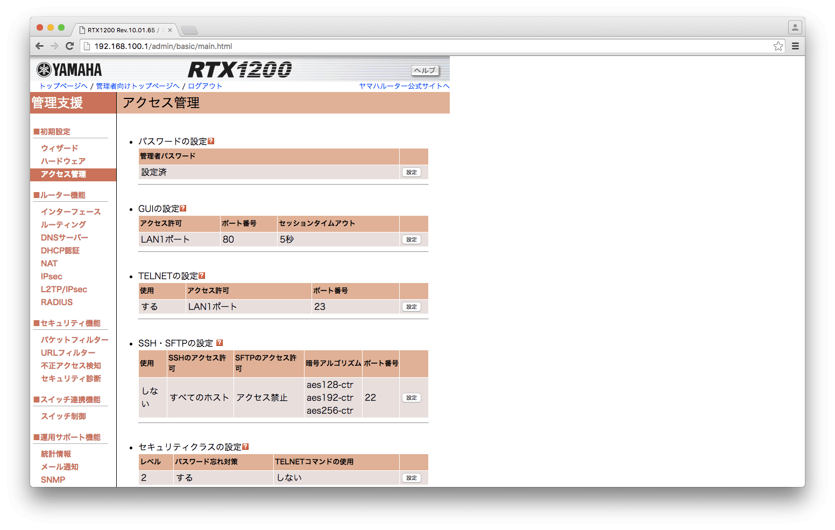Select ハードウェア in the sidebar
835x530 pixels.
(63, 161)
